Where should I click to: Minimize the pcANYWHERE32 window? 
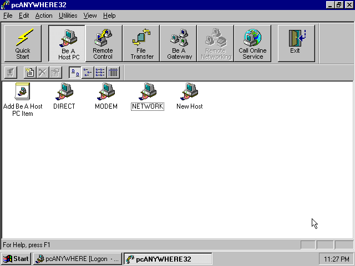pyautogui.click(x=330, y=5)
